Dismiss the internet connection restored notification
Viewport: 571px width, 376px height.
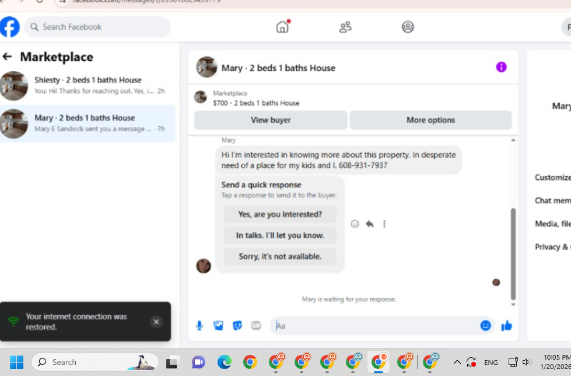156,322
